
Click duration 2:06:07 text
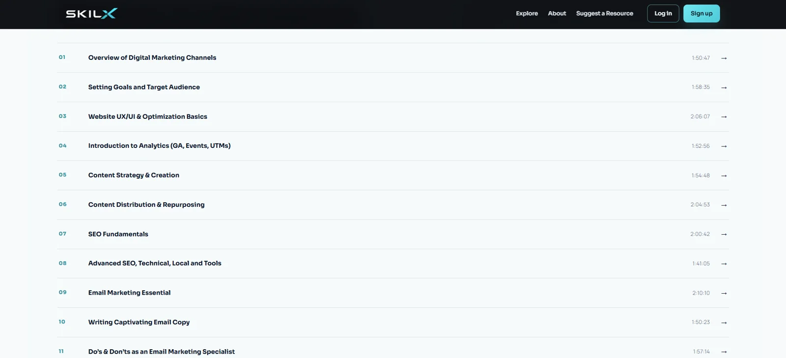coord(700,116)
